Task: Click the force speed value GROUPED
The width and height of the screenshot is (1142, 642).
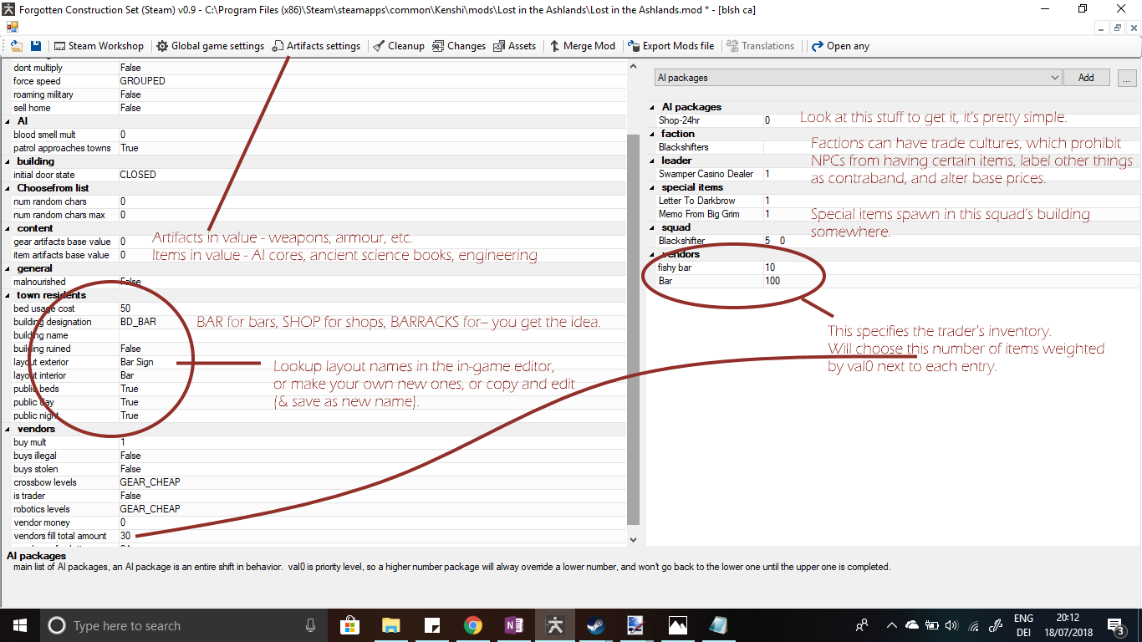Action: click(143, 81)
